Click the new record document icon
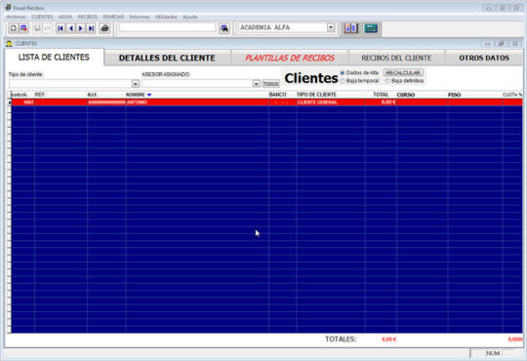Viewport: 527px width, 361px height. [x=13, y=28]
